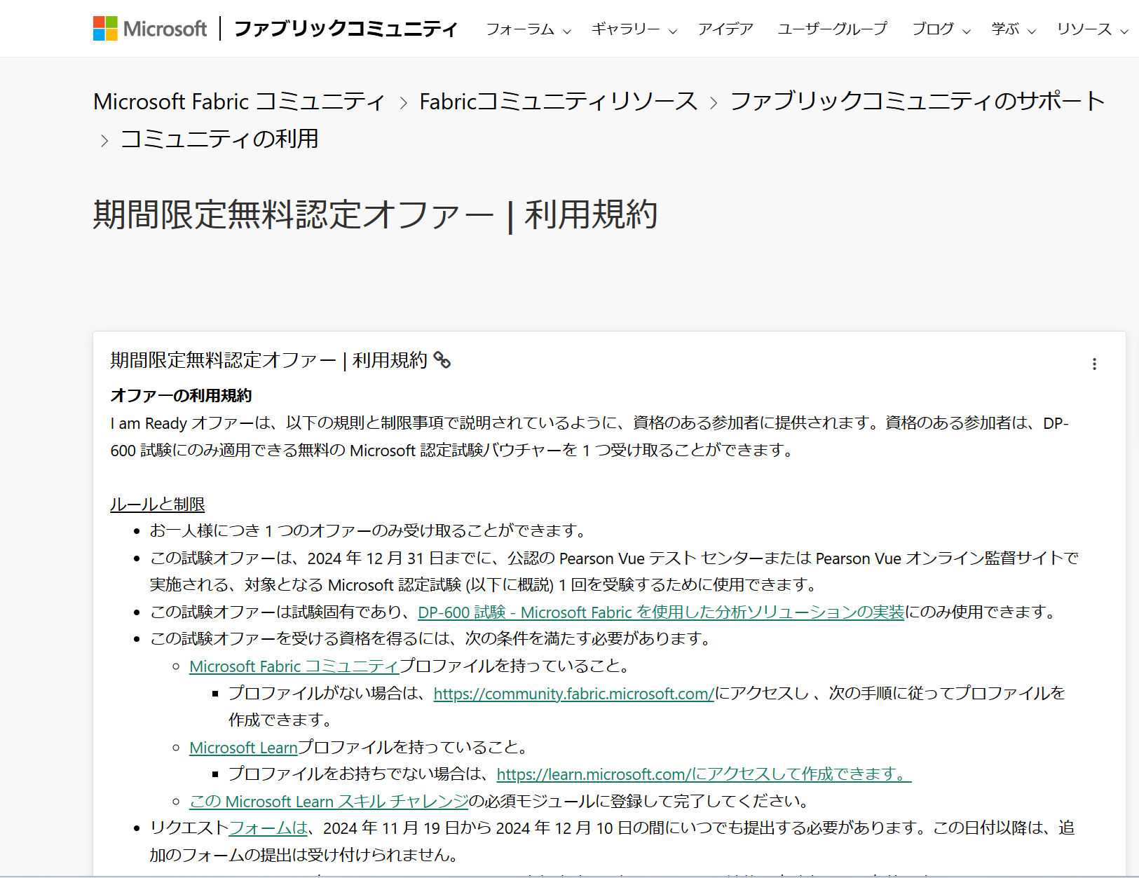Screen dimensions: 1139x878
Task: Open the https://learn.microsoft.com/ link
Action: tap(704, 774)
